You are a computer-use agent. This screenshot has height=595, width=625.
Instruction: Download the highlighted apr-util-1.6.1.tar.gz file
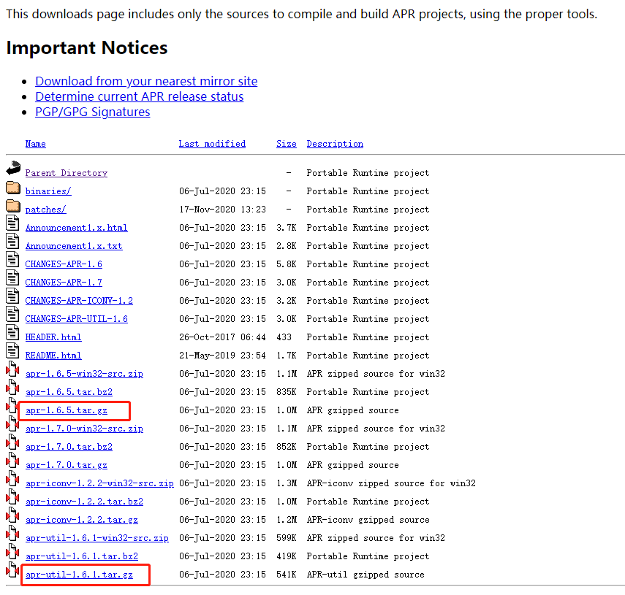coord(79,575)
